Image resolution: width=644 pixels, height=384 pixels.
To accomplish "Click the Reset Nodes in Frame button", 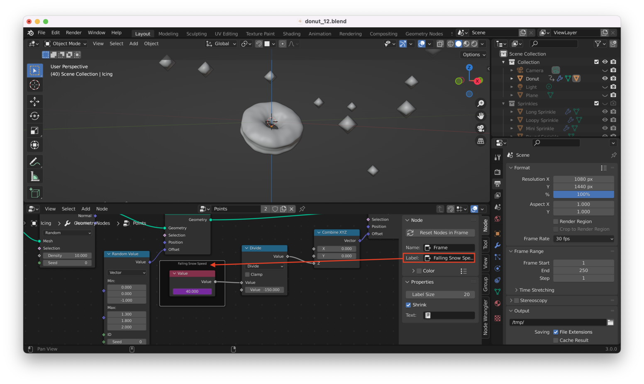I will (x=440, y=233).
